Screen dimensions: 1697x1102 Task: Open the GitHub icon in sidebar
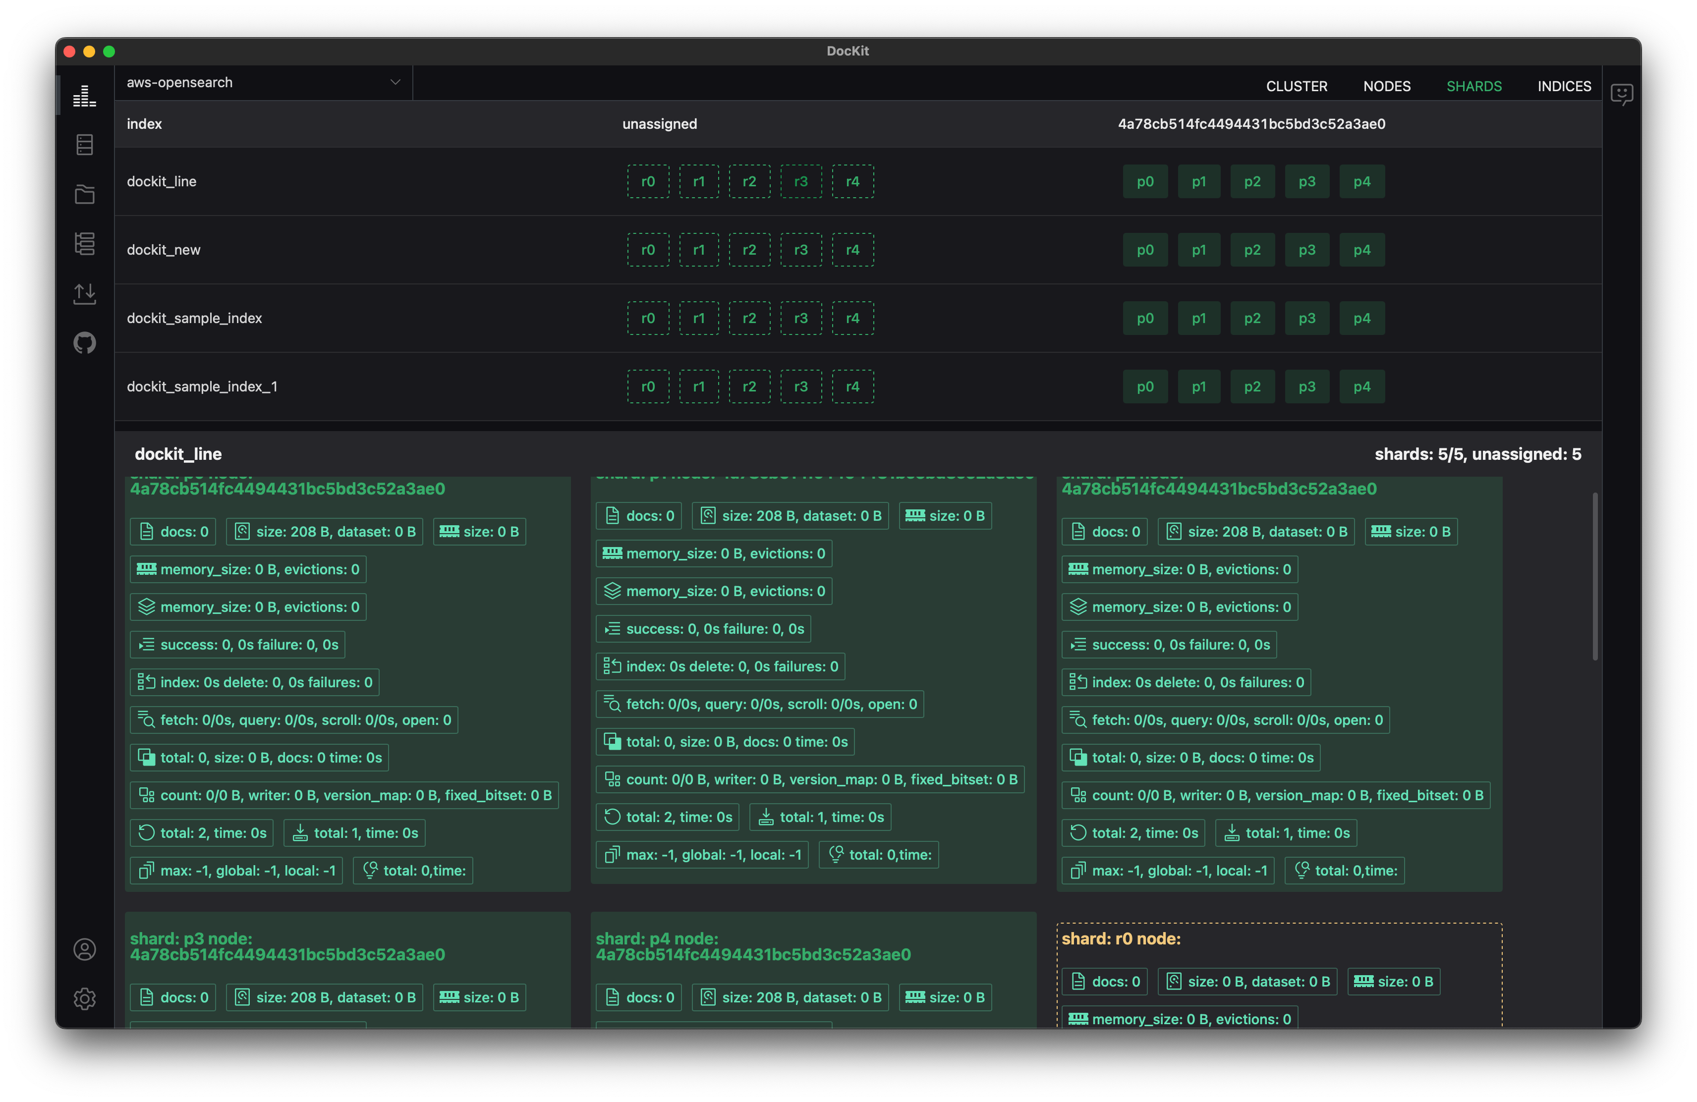(84, 343)
